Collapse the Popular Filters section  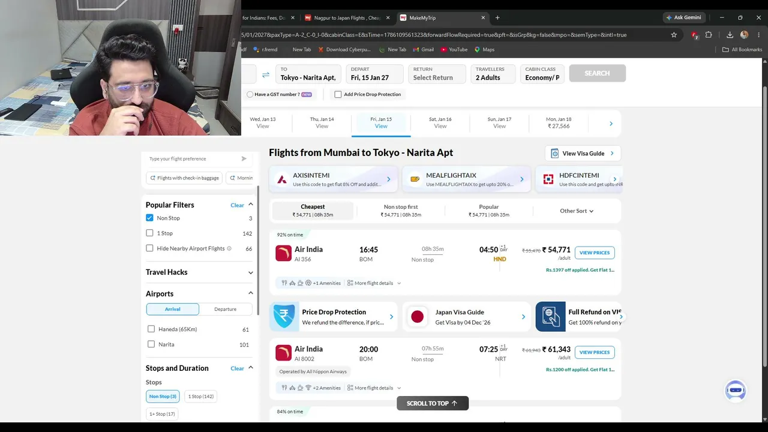pyautogui.click(x=251, y=205)
